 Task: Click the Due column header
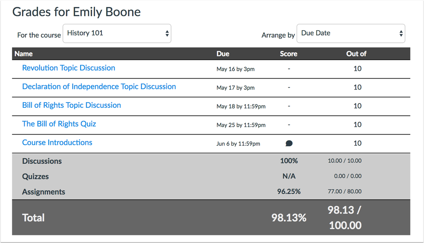(x=223, y=54)
